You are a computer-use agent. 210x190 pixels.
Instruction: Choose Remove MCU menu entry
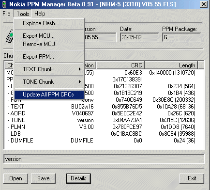49,44
